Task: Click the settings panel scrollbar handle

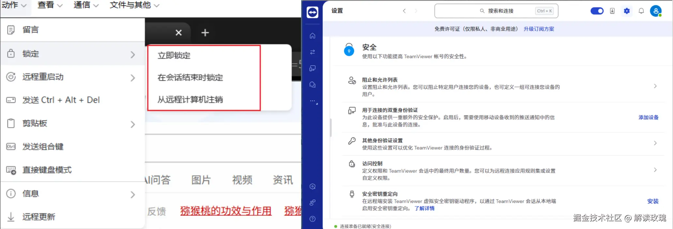Action: 330,128
